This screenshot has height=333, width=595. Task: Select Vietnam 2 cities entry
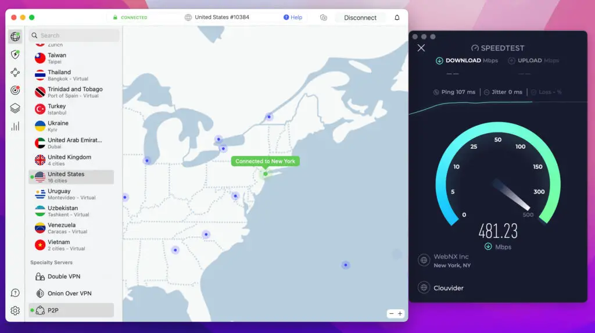71,245
